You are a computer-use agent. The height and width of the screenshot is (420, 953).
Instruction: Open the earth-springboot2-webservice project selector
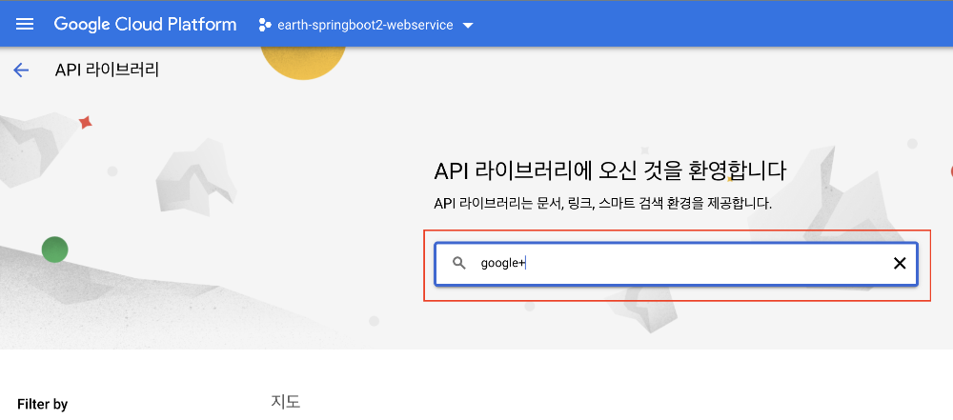click(x=366, y=25)
